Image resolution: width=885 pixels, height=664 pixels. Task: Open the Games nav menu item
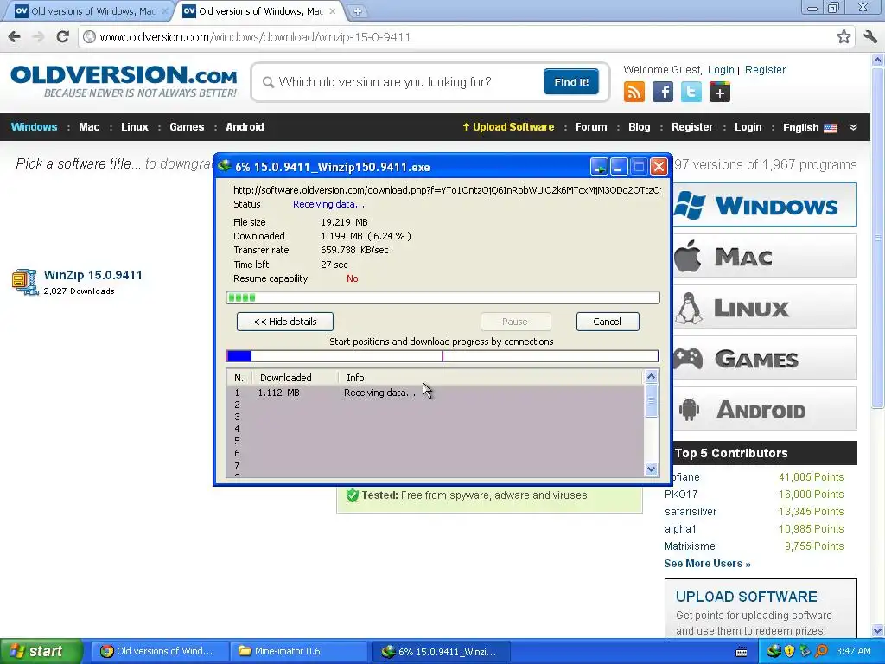click(187, 126)
